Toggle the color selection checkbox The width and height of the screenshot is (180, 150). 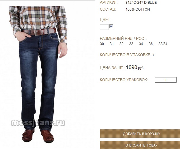tap(111, 26)
